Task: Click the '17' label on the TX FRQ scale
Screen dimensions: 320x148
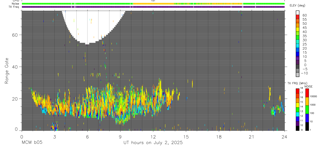Action: 301,93
